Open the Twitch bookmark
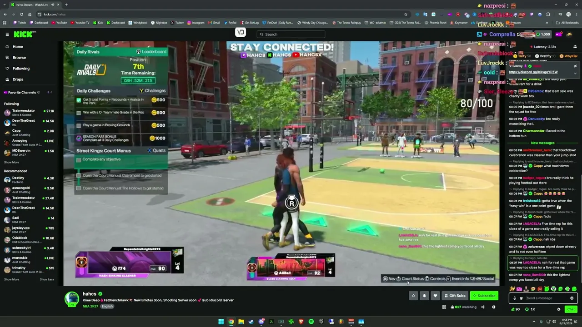The width and height of the screenshot is (582, 327). point(19,23)
